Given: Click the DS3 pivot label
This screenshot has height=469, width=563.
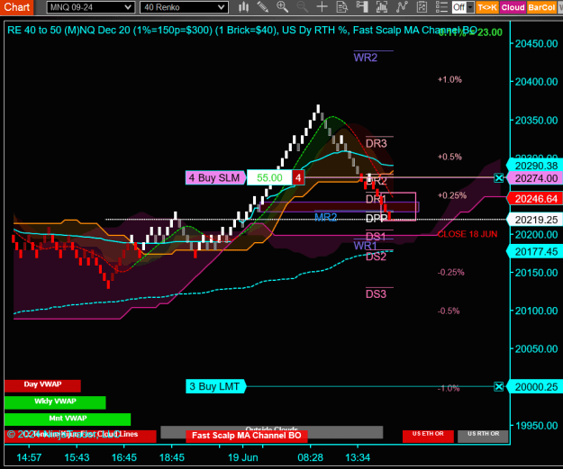Looking at the screenshot, I should point(376,294).
